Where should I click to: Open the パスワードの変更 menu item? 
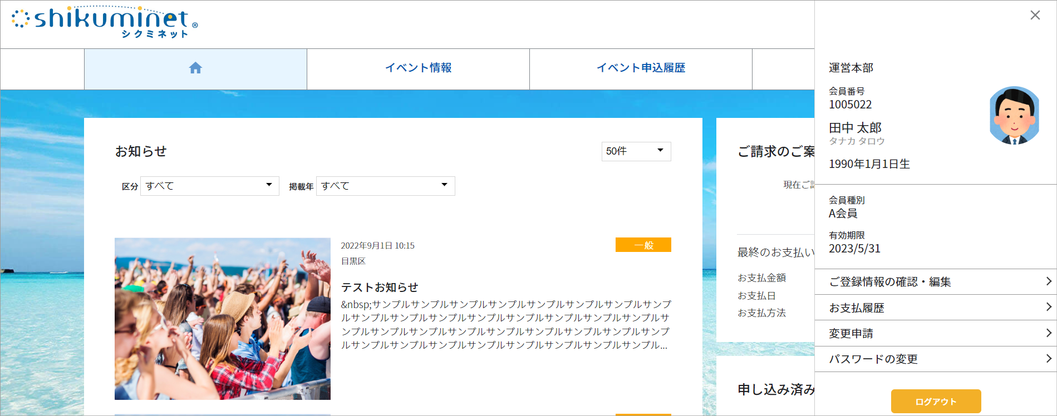click(x=873, y=359)
